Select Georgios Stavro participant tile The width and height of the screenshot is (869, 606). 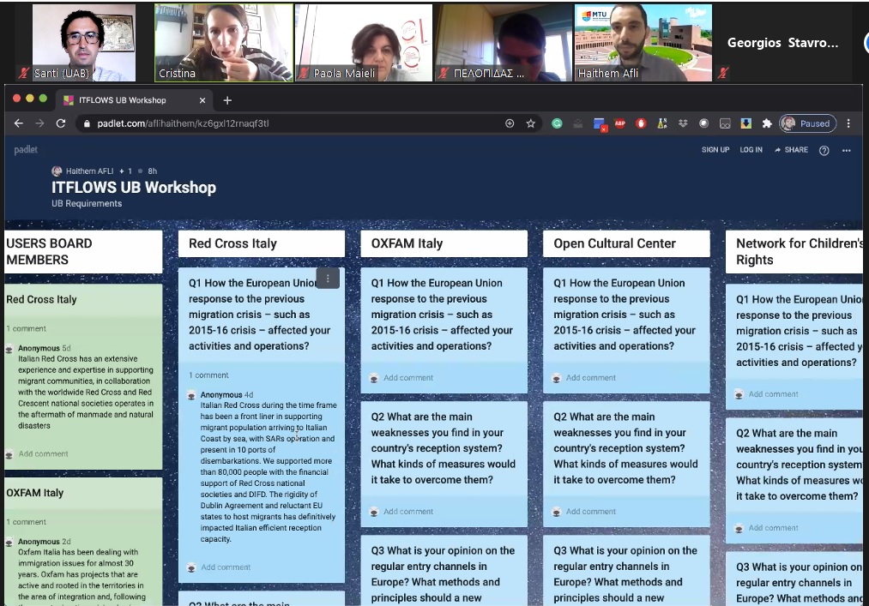click(782, 43)
